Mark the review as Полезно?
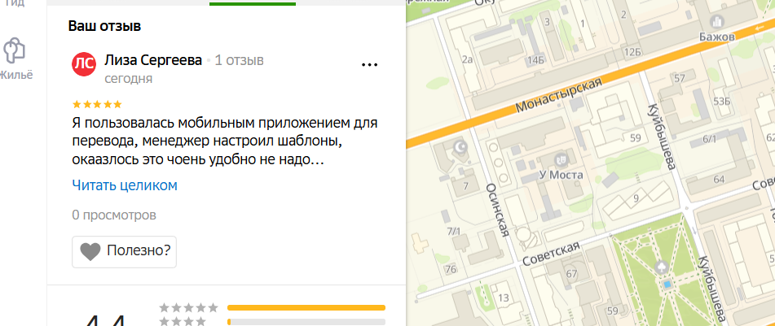 [x=124, y=251]
